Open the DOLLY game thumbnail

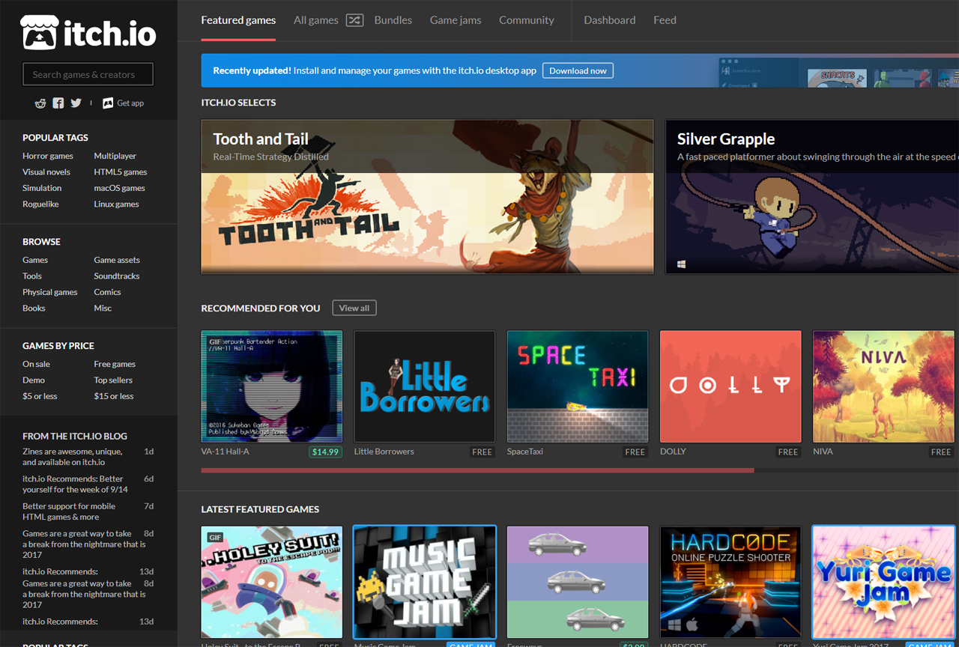[x=730, y=386]
